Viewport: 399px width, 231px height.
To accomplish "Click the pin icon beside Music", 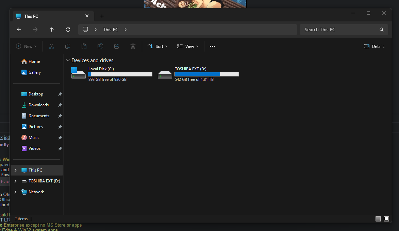I will tap(60, 138).
